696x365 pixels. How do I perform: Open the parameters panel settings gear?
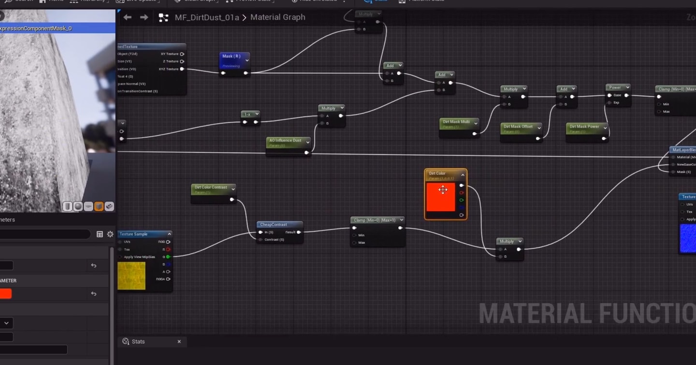click(x=110, y=234)
